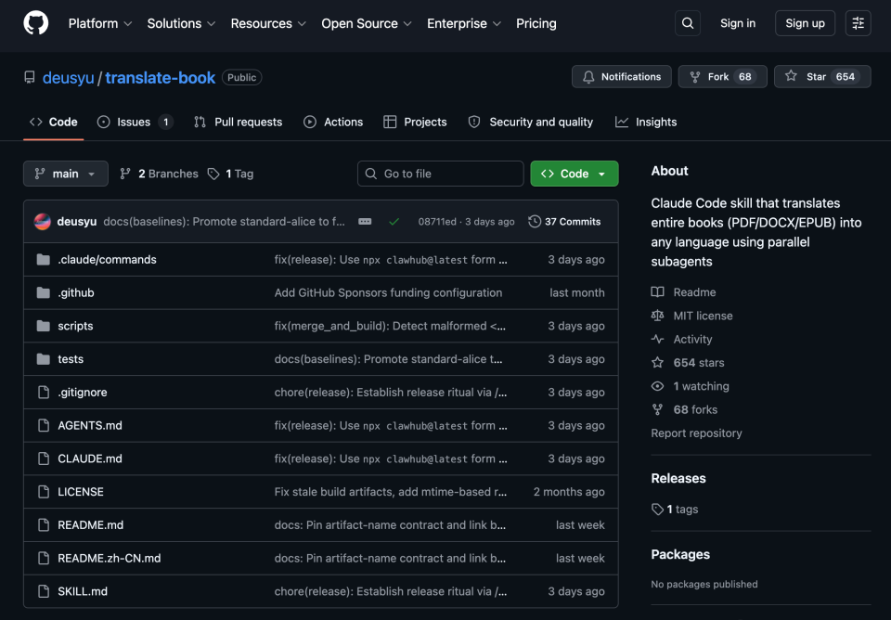Open the scripts folder

coord(75,326)
